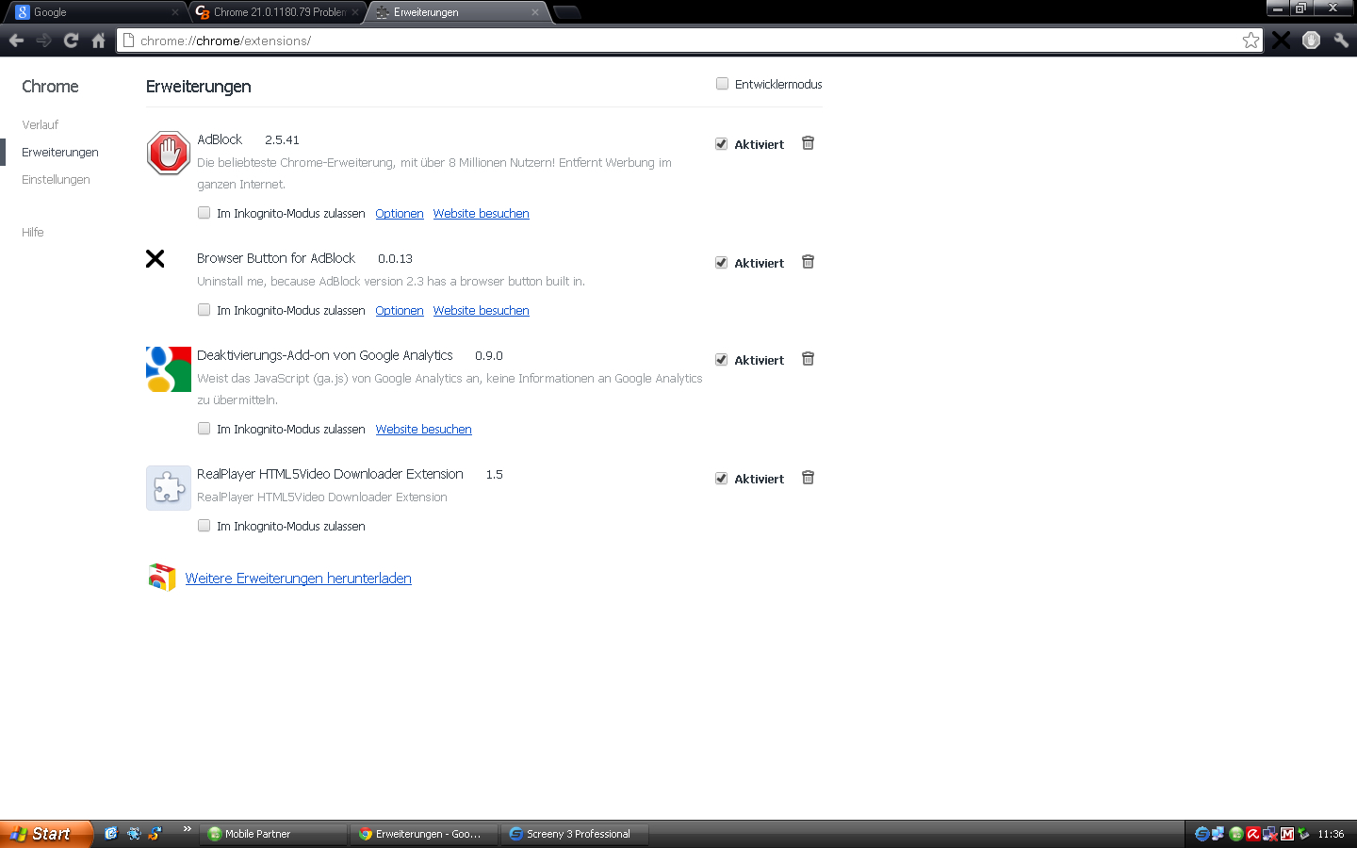Image resolution: width=1357 pixels, height=848 pixels.
Task: Select Erweiterungen in the sidebar
Action: [x=60, y=152]
